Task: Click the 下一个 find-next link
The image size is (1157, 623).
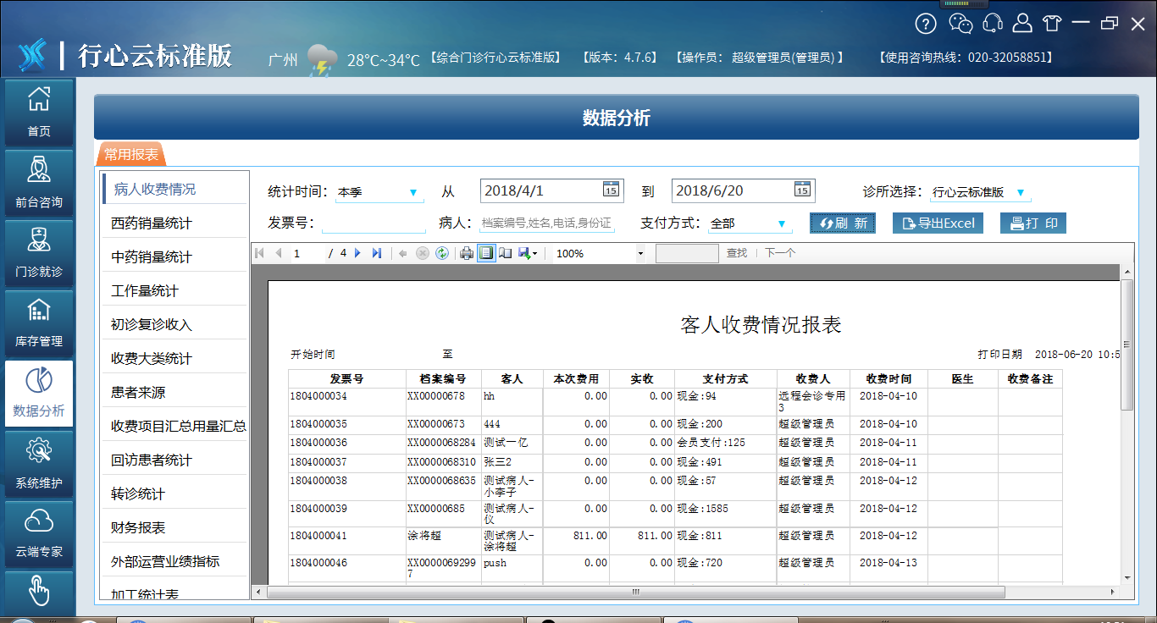Action: (780, 253)
